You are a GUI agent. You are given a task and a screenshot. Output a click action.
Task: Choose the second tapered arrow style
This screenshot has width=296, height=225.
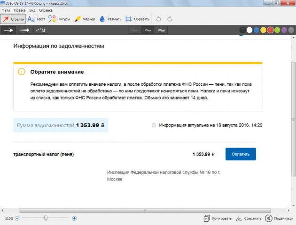[x=24, y=30]
